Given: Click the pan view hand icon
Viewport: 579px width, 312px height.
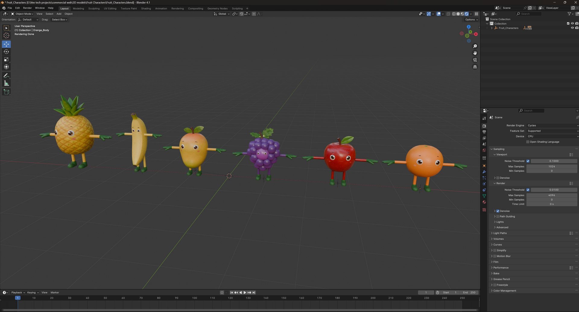Looking at the screenshot, I should pos(475,53).
